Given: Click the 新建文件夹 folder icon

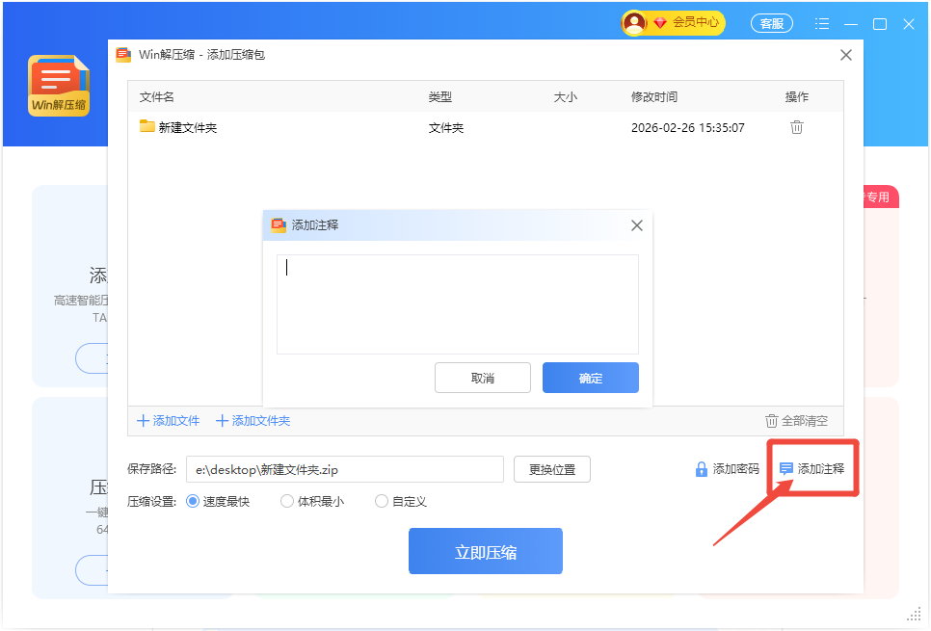Looking at the screenshot, I should (x=147, y=126).
